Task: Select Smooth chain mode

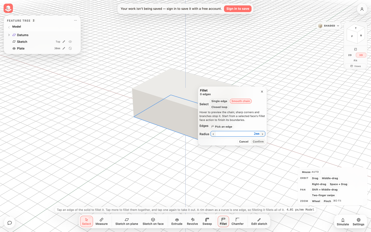Action: [x=241, y=101]
